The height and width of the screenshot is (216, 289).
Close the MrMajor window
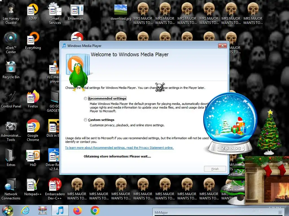280,213
